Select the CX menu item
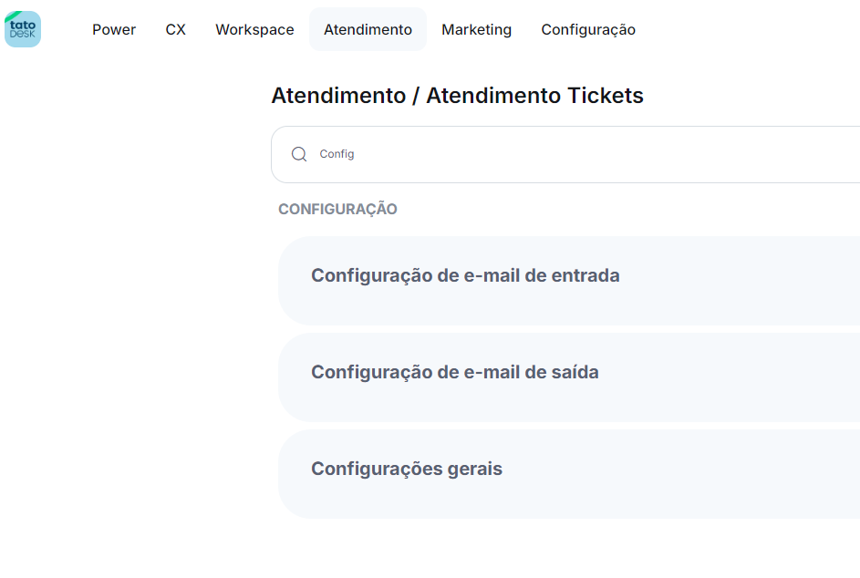Image resolution: width=860 pixels, height=578 pixels. click(176, 29)
